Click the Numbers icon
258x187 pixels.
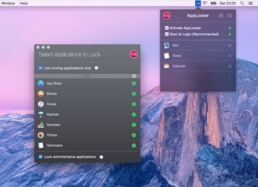(41, 125)
